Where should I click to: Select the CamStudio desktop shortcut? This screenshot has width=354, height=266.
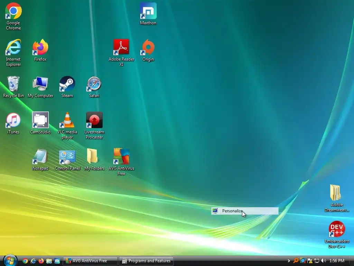[x=40, y=123]
